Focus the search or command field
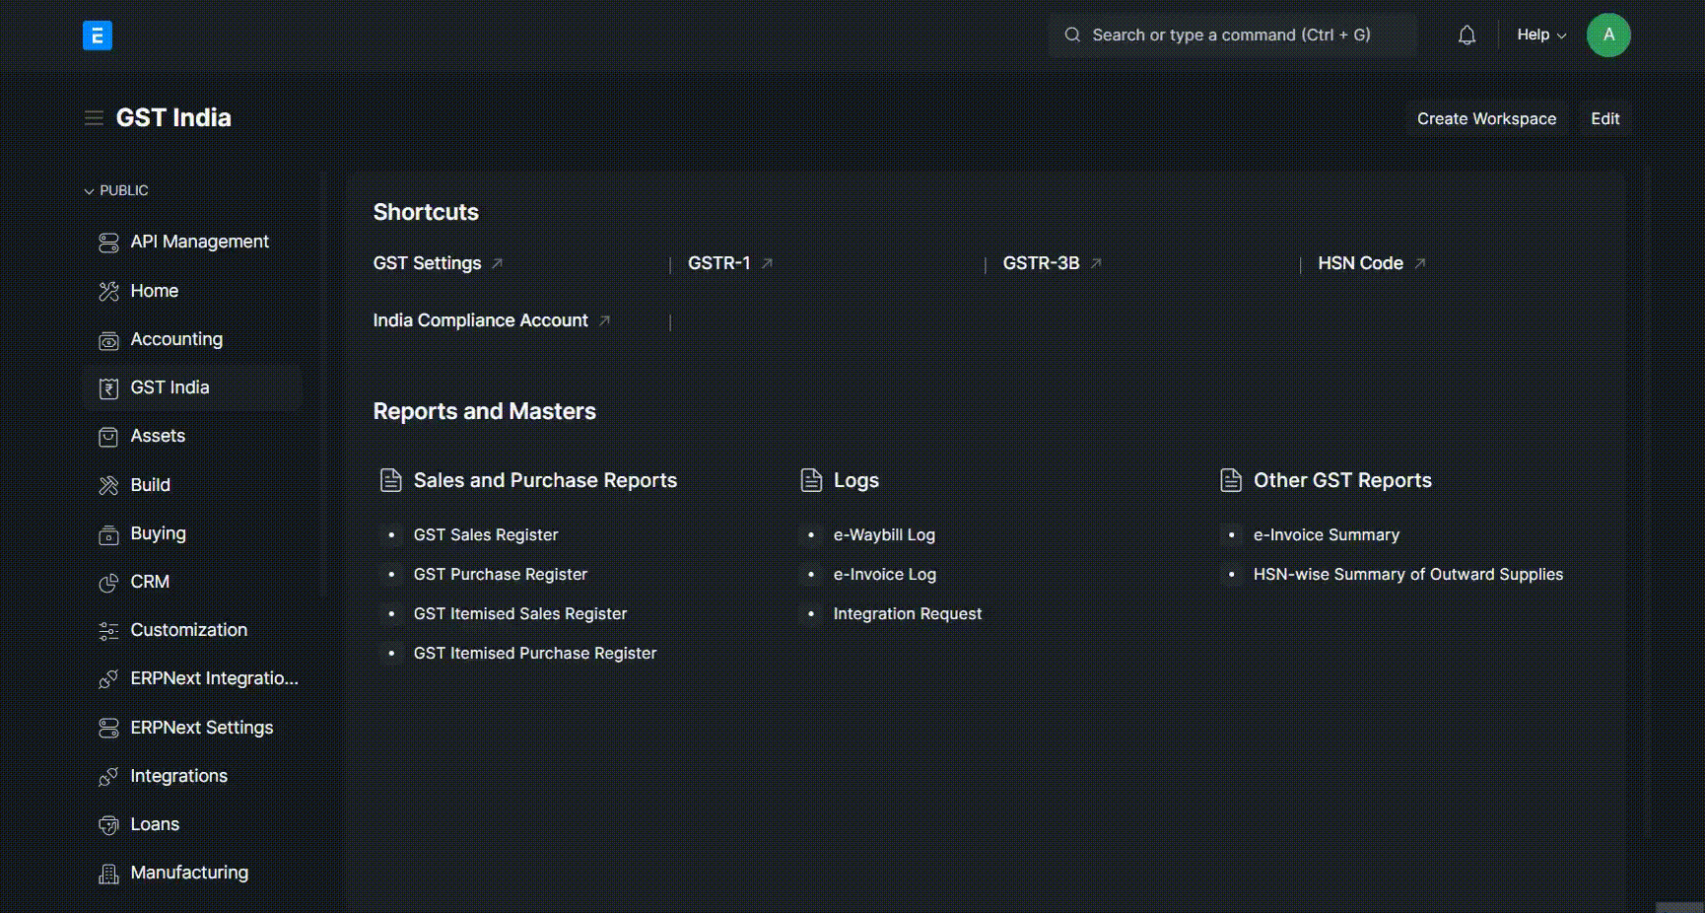 1232,35
